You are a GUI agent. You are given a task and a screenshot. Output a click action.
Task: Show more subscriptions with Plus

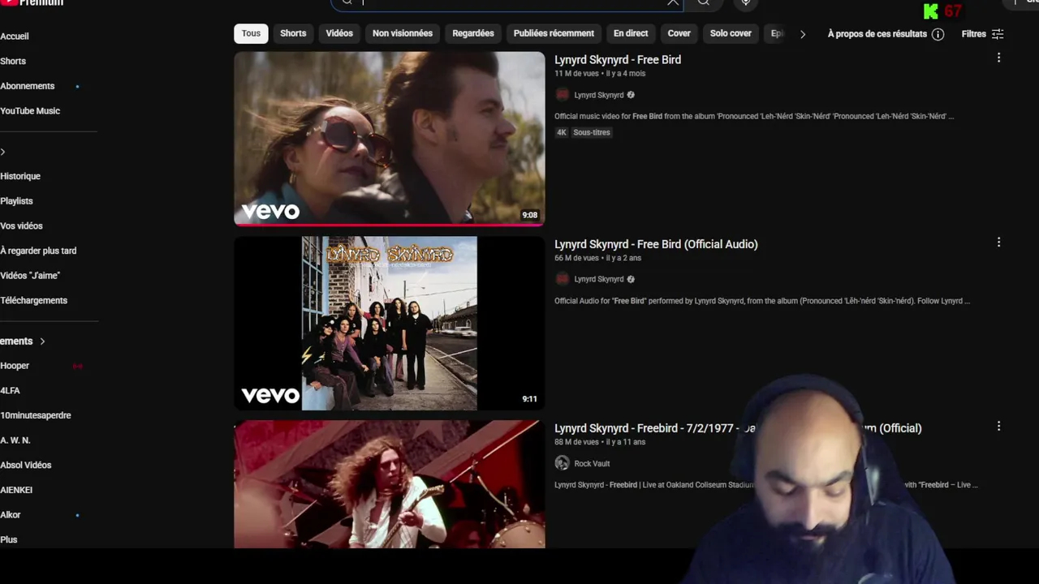(9, 539)
